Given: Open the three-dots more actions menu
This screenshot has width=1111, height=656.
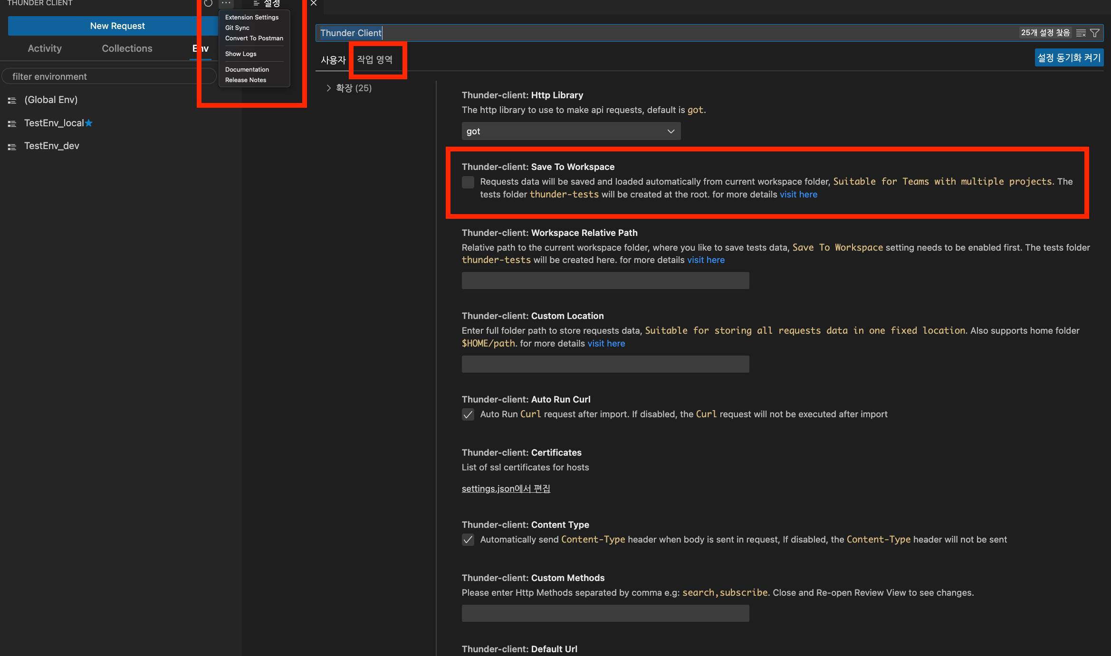Looking at the screenshot, I should (x=226, y=3).
